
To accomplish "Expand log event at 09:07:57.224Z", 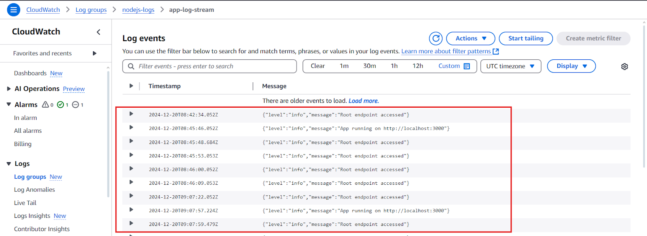I will 131,210.
